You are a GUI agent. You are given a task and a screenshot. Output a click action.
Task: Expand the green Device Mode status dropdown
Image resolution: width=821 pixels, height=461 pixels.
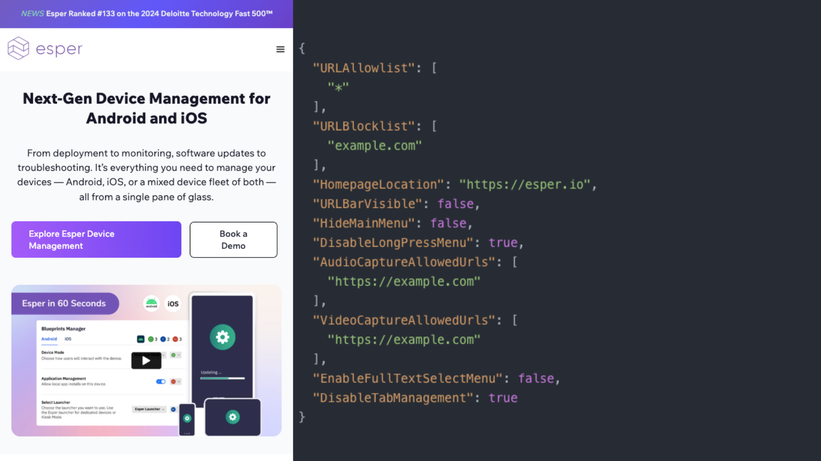[x=175, y=355]
